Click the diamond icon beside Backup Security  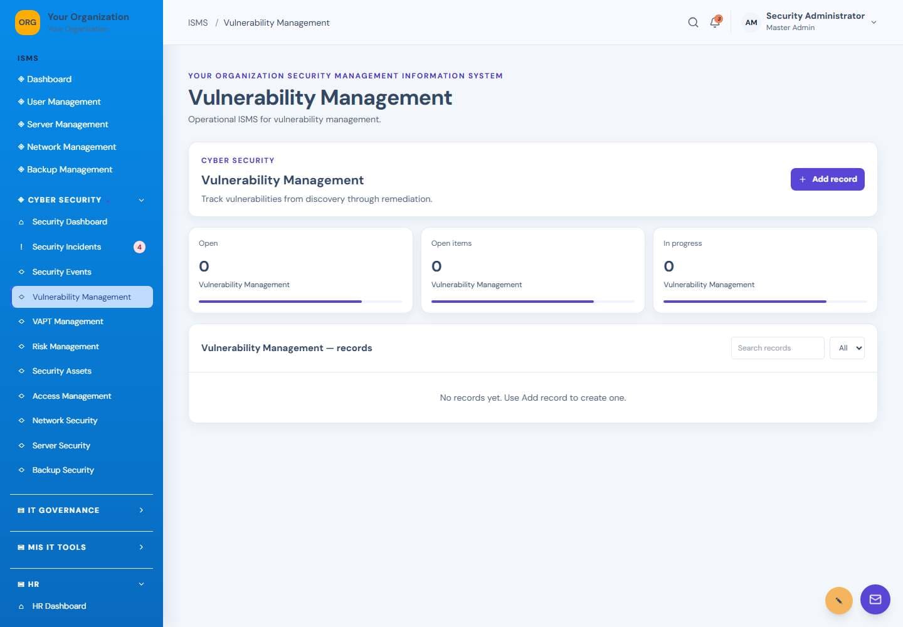[x=21, y=470]
